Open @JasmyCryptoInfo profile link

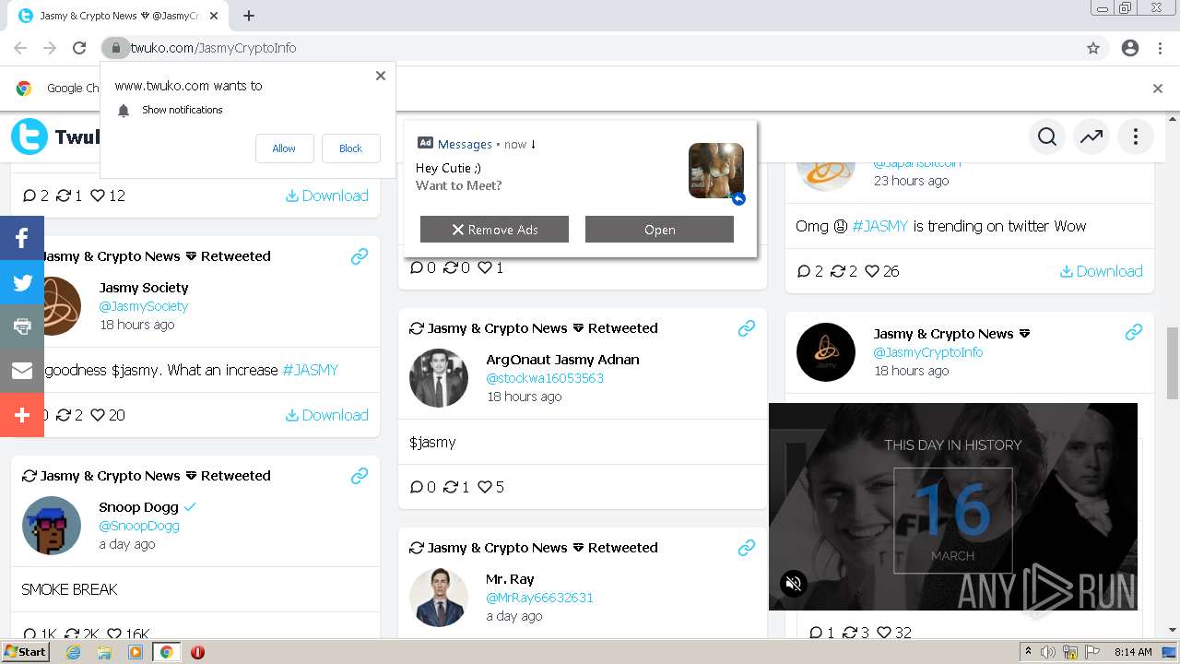click(928, 352)
